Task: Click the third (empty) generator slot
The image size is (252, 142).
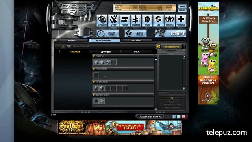Action: 107,88
